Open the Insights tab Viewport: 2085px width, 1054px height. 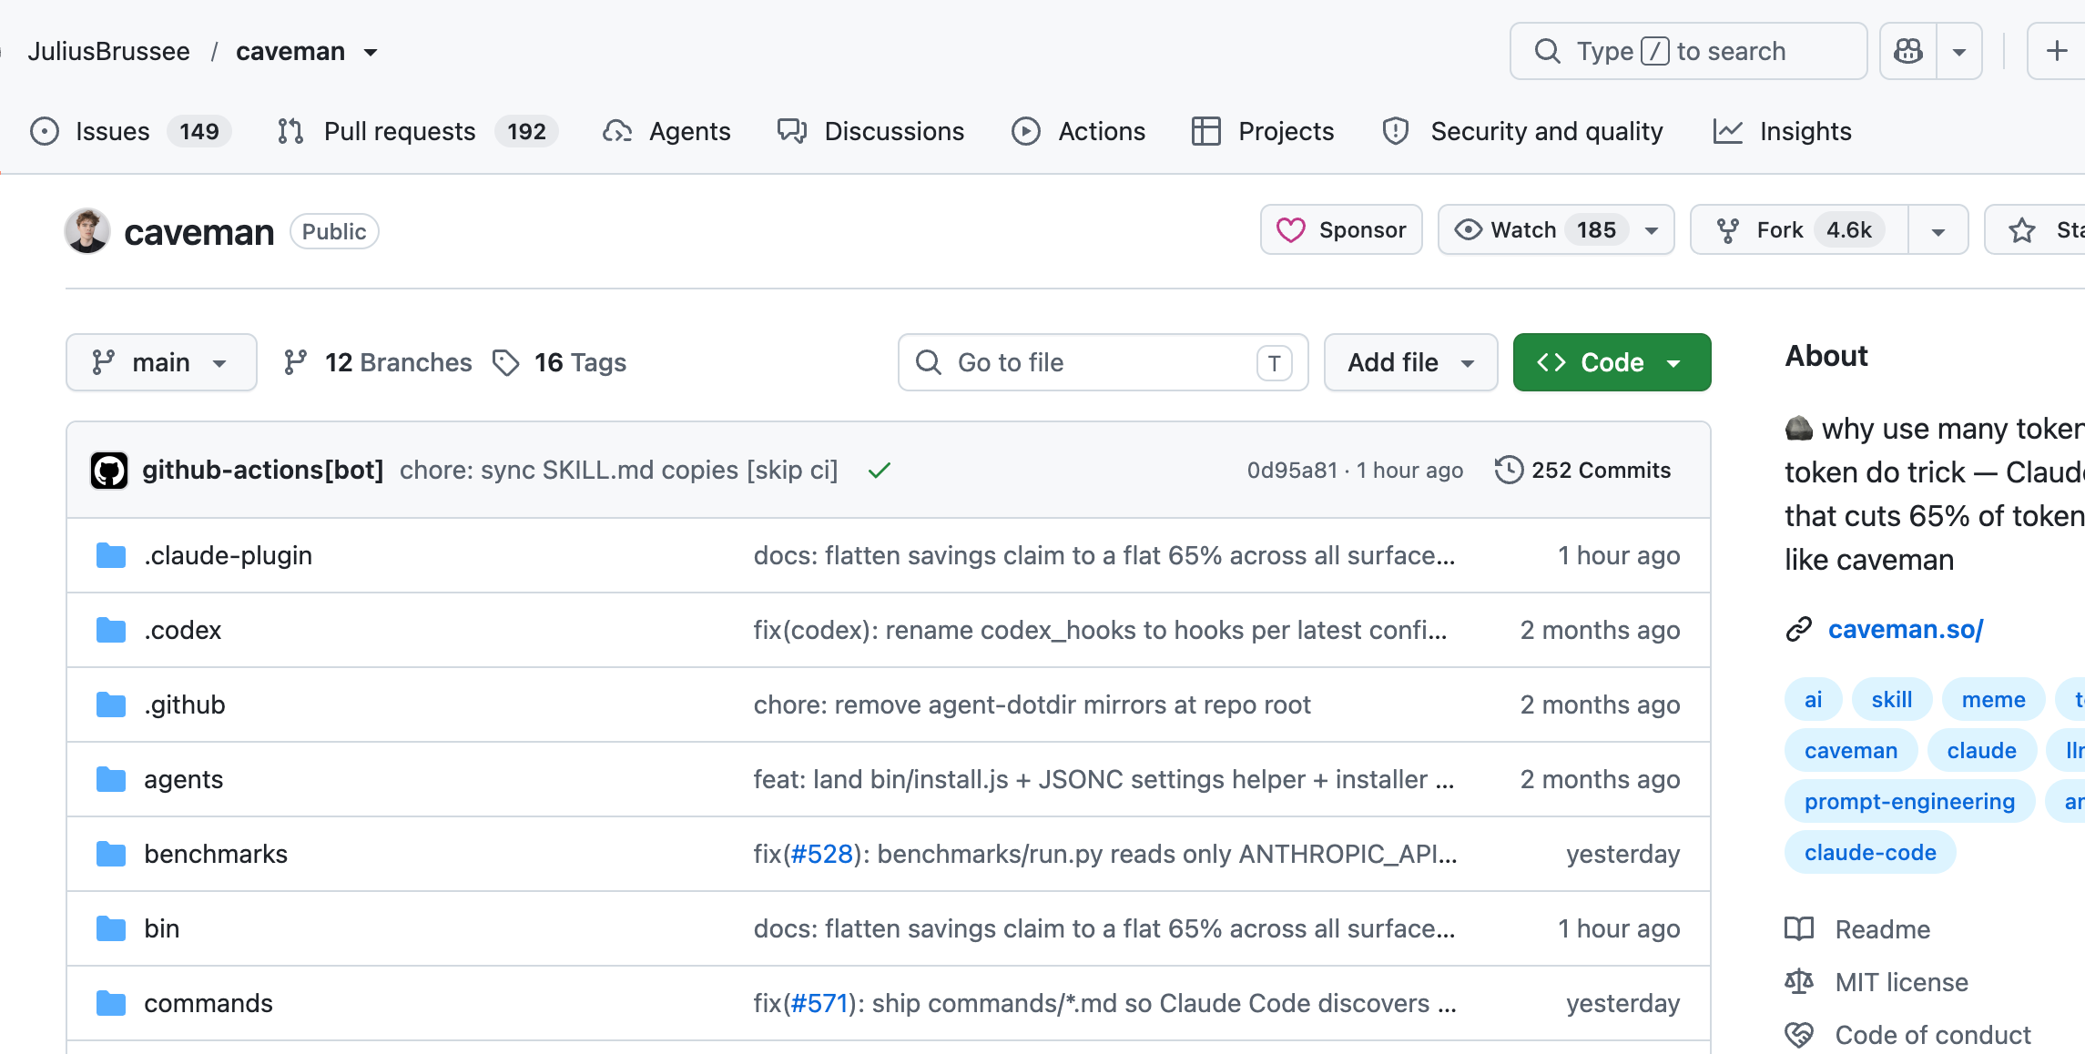point(1782,131)
